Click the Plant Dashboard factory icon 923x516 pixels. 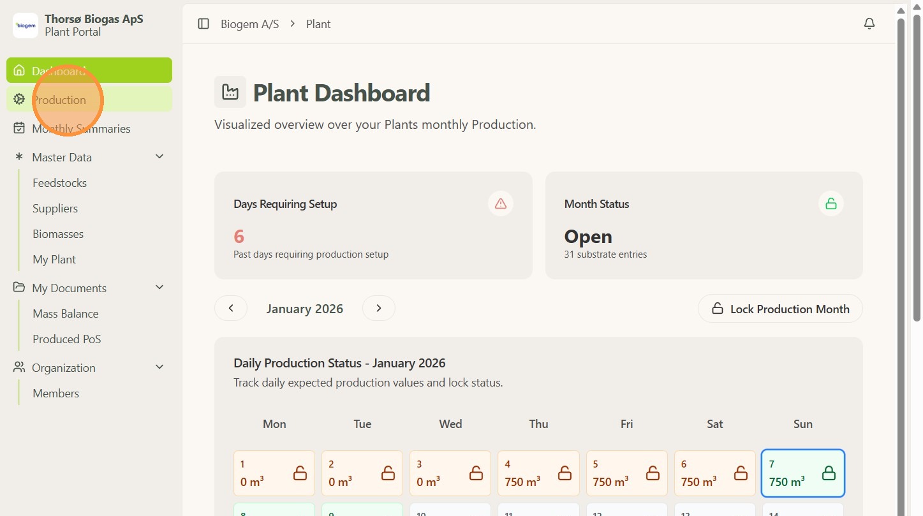pos(230,92)
